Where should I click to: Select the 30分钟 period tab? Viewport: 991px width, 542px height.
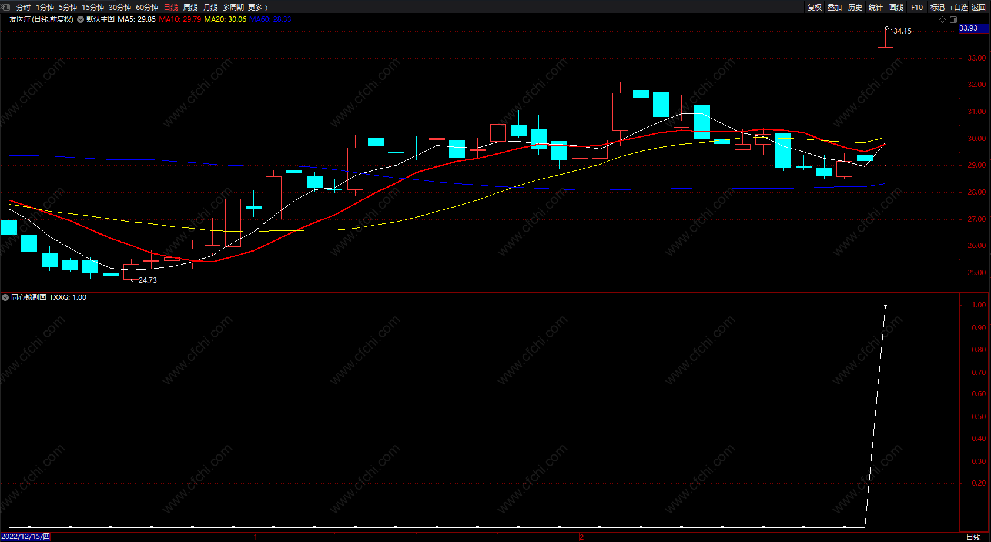tap(120, 8)
